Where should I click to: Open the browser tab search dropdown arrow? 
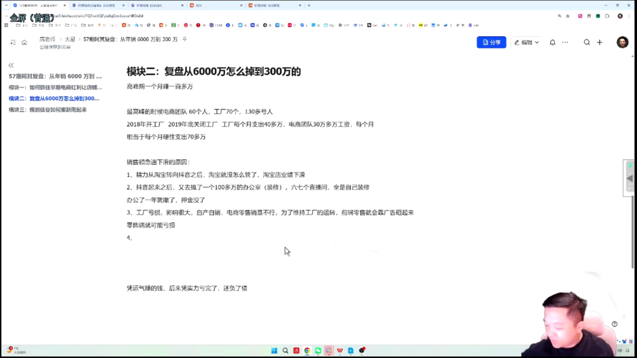coord(6,6)
